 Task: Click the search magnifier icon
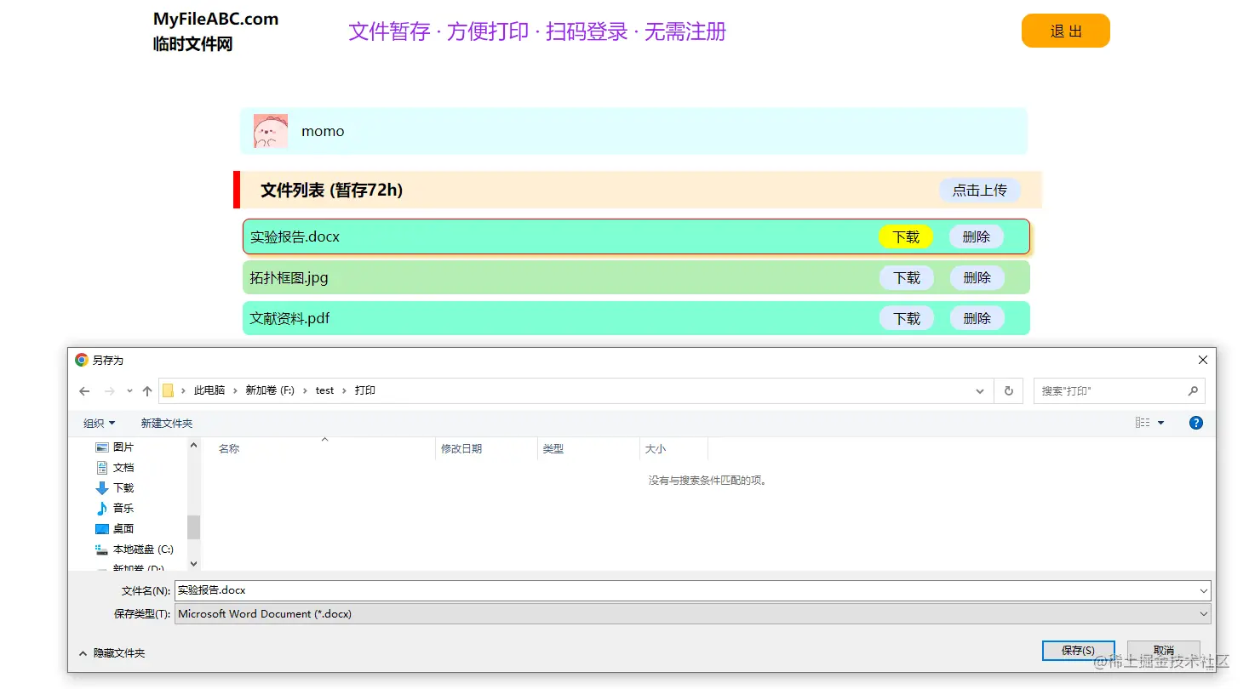pos(1193,391)
